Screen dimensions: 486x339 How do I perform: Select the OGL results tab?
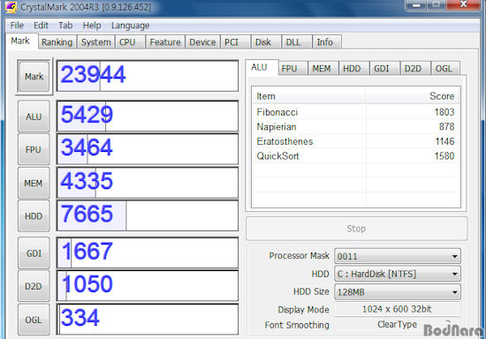click(444, 69)
